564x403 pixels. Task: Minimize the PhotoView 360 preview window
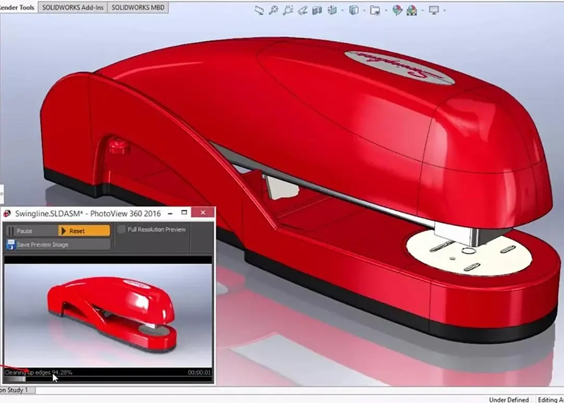[x=170, y=213]
